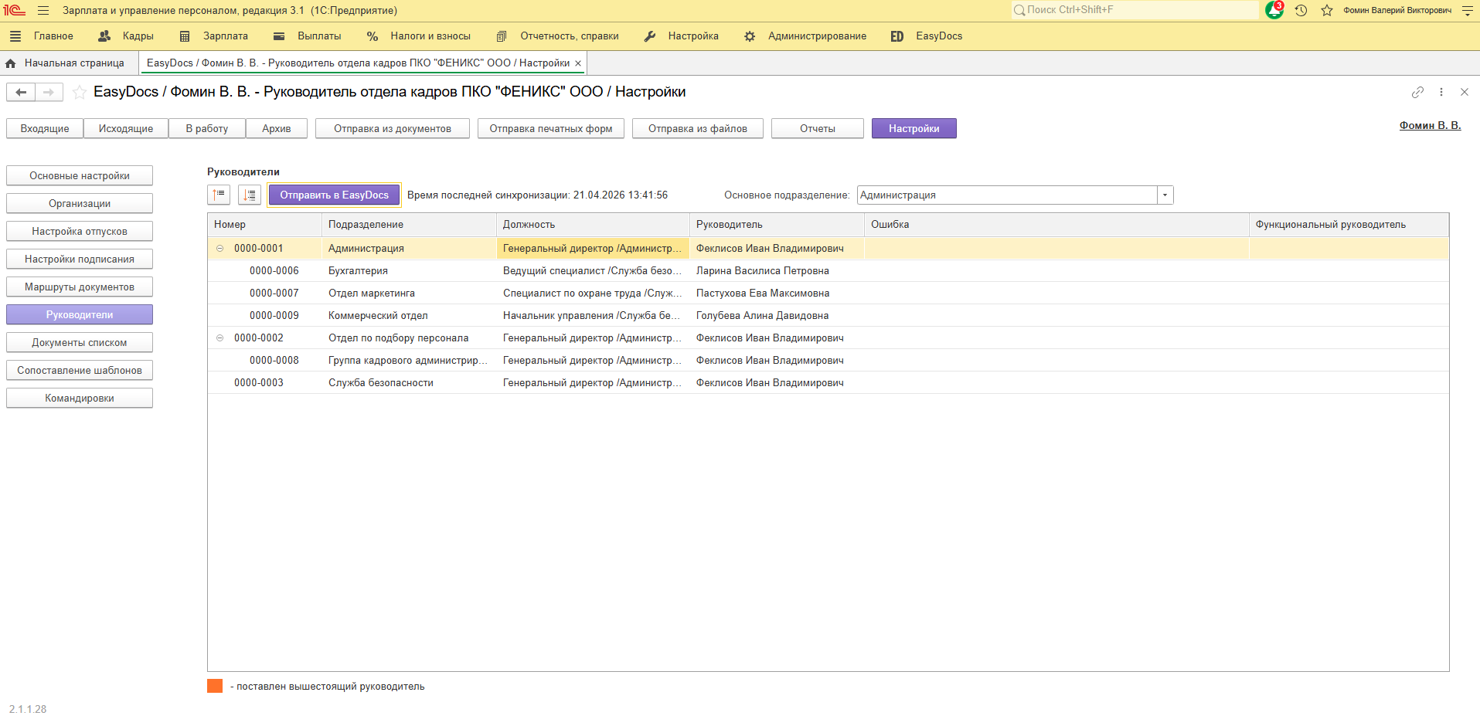This screenshot has height=726, width=1480.
Task: Open Сопоставление шаблонов in the sidebar
Action: (80, 370)
